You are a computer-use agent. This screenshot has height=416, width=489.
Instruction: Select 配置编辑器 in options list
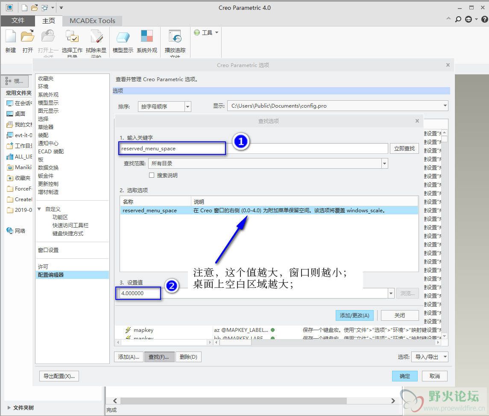click(x=72, y=275)
